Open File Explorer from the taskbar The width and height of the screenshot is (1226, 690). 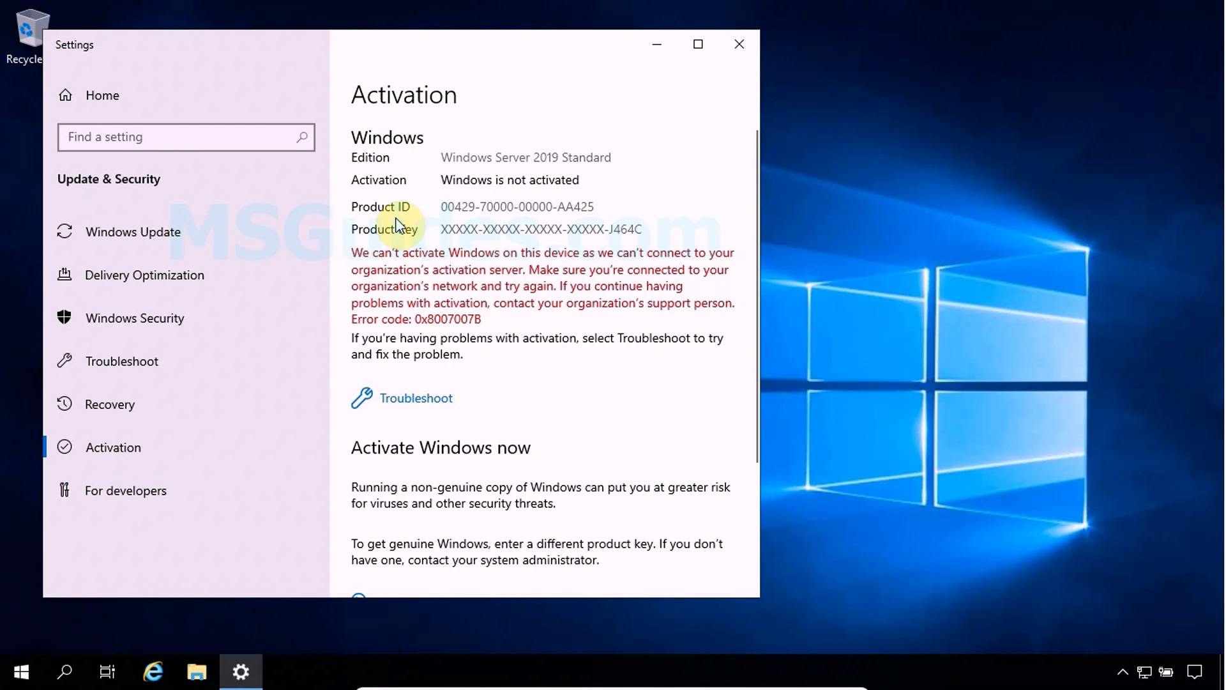[x=197, y=671]
